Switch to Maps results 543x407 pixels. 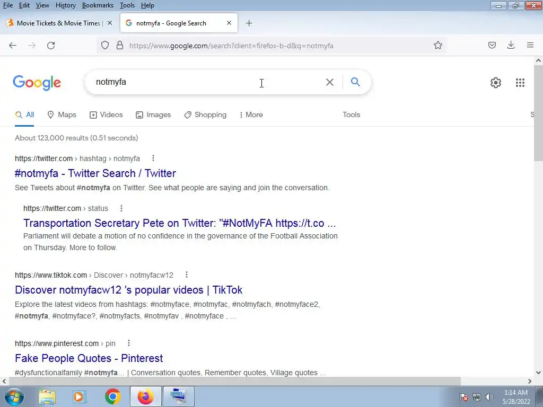coord(62,114)
